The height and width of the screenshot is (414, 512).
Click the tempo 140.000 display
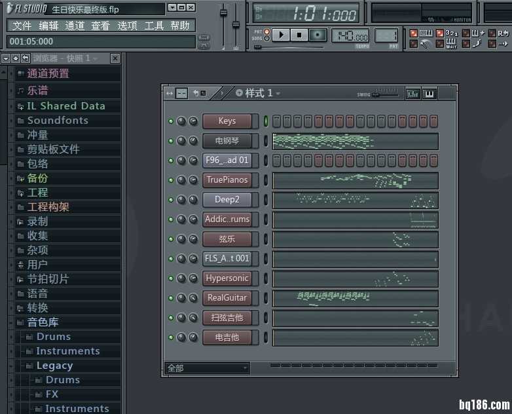(350, 35)
